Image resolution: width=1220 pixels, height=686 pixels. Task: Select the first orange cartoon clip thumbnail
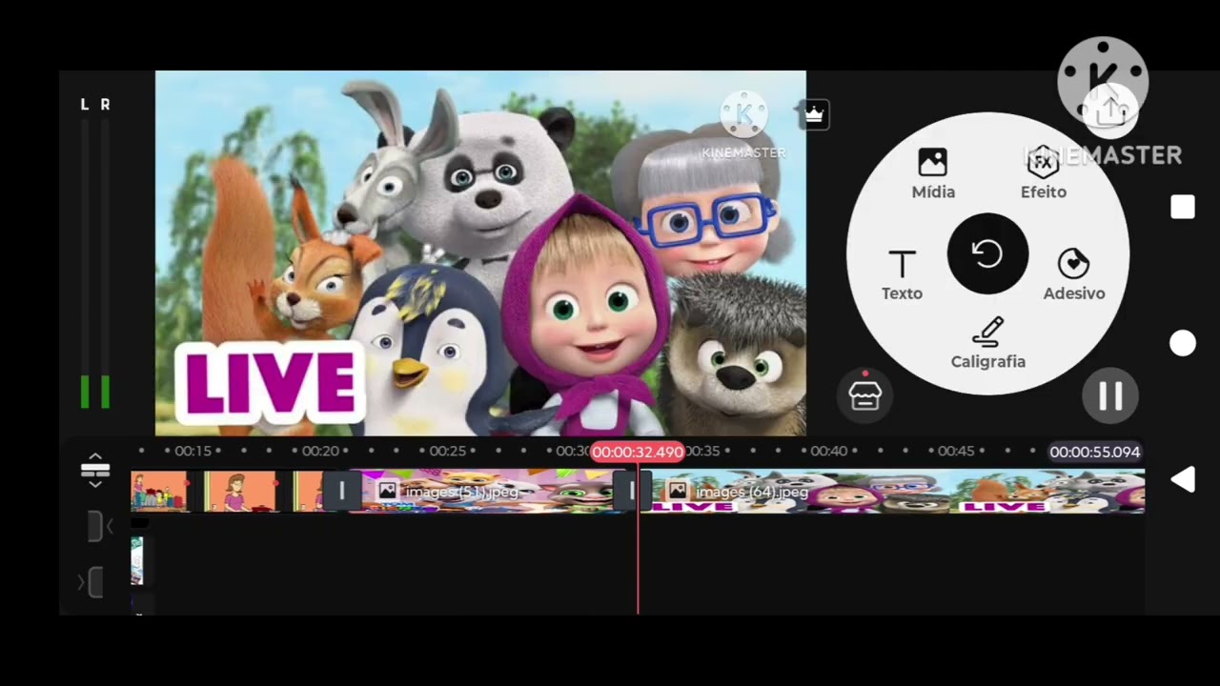click(159, 492)
